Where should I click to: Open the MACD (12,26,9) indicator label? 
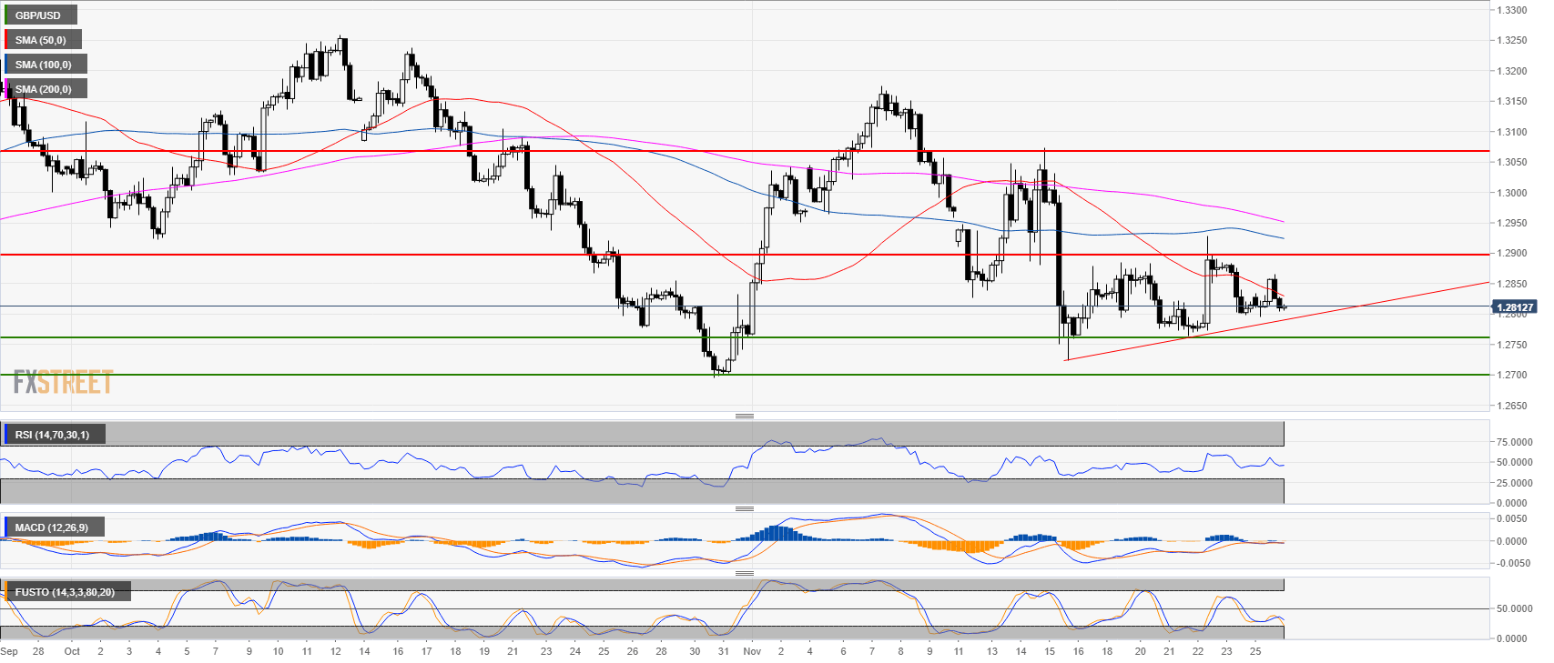(x=53, y=527)
